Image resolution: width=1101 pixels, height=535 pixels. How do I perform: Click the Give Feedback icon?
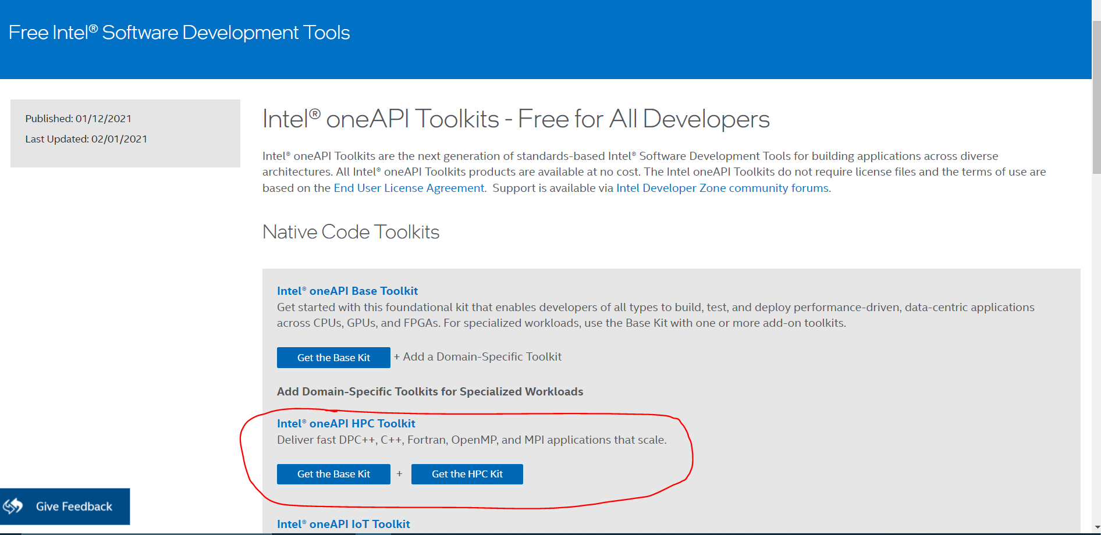tap(13, 506)
